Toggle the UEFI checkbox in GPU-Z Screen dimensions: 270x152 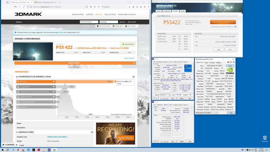(230, 76)
